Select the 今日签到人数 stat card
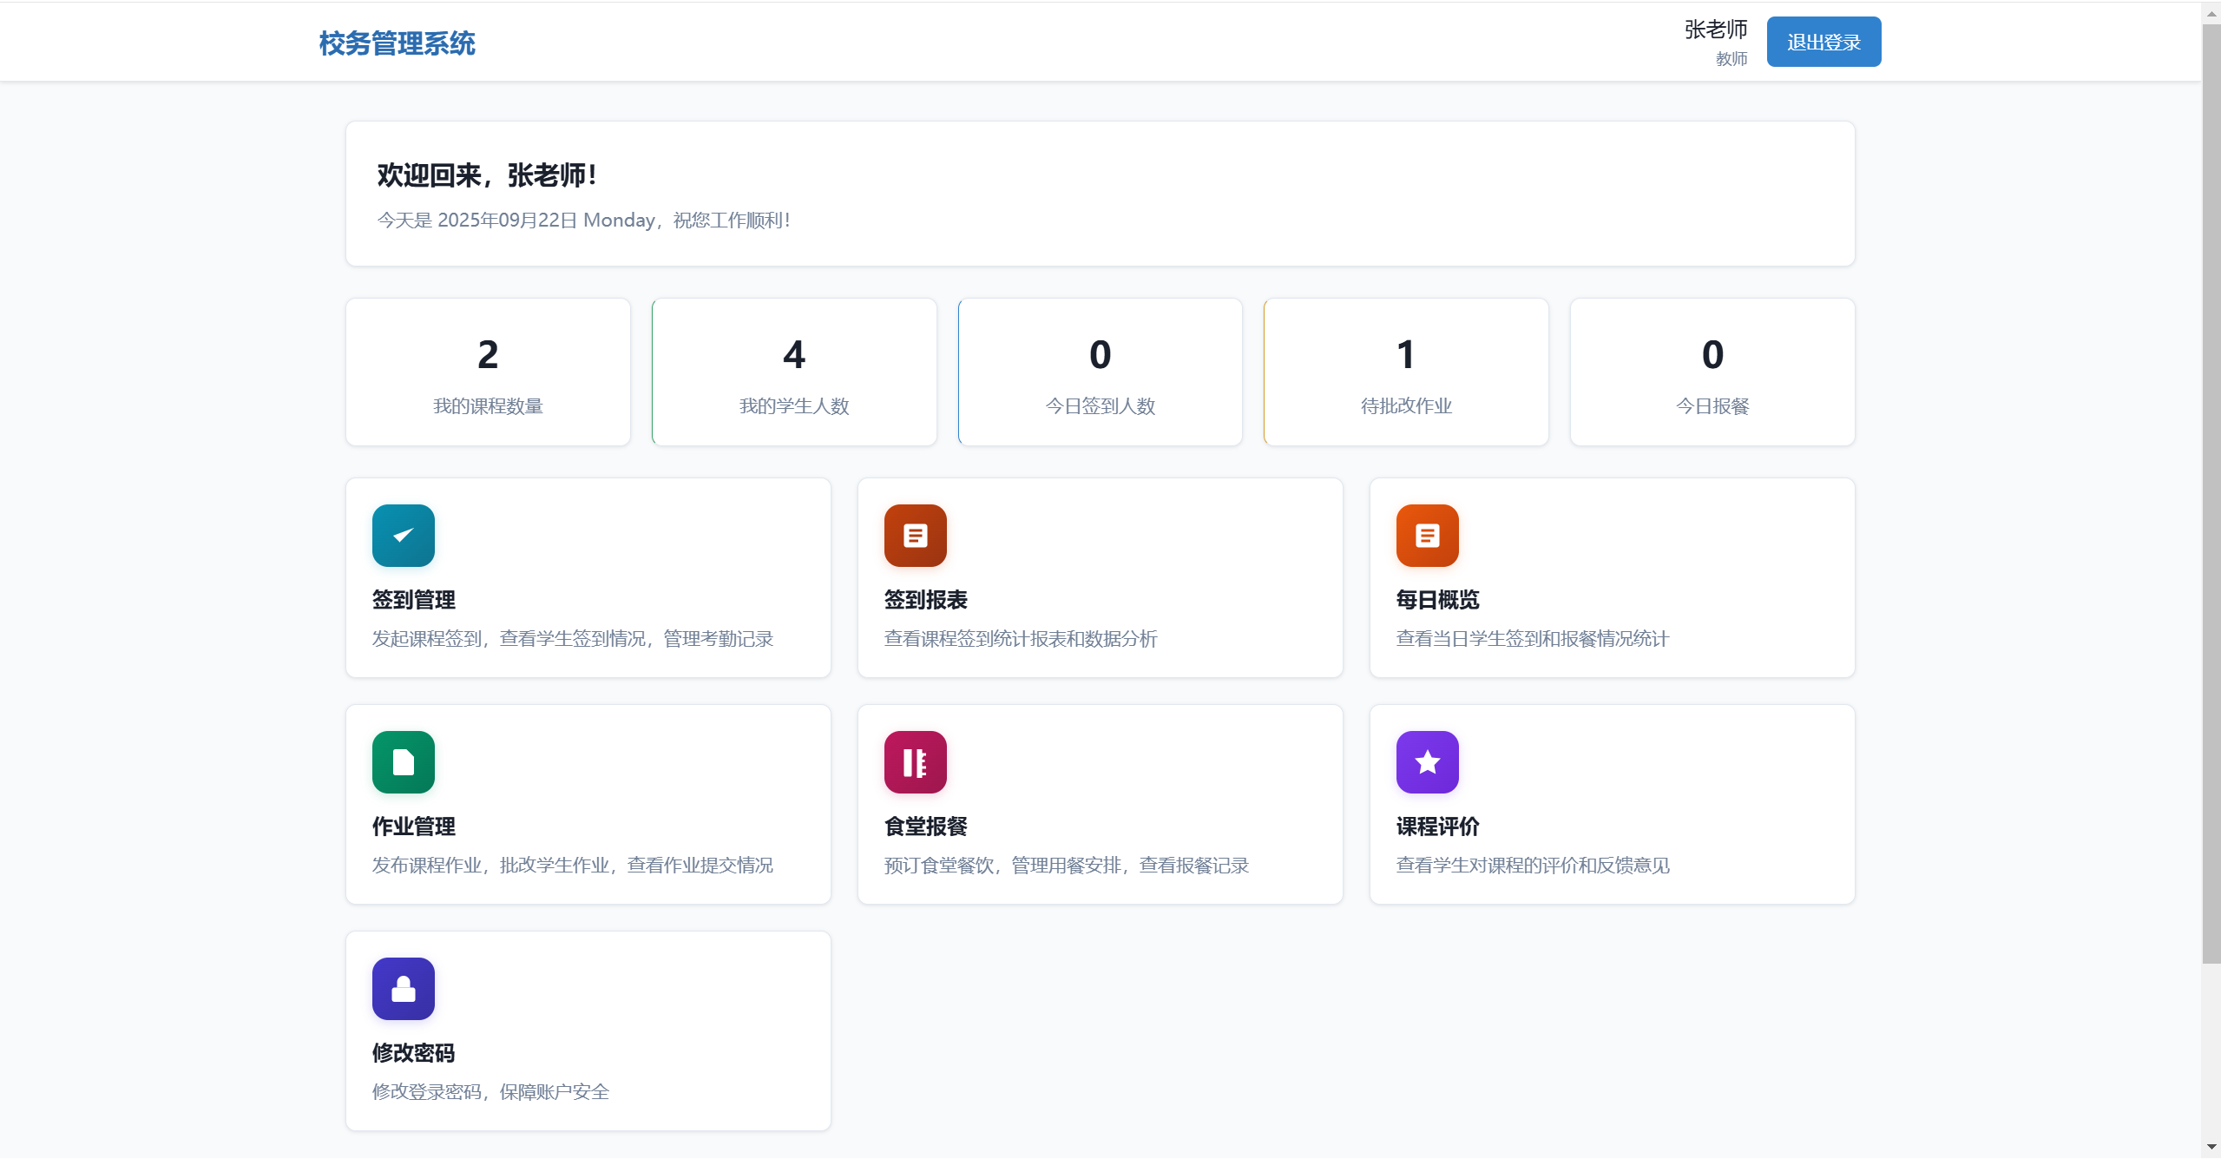This screenshot has height=1159, width=2221. point(1100,372)
